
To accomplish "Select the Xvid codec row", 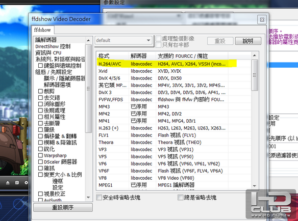I will pyautogui.click(x=174, y=71).
